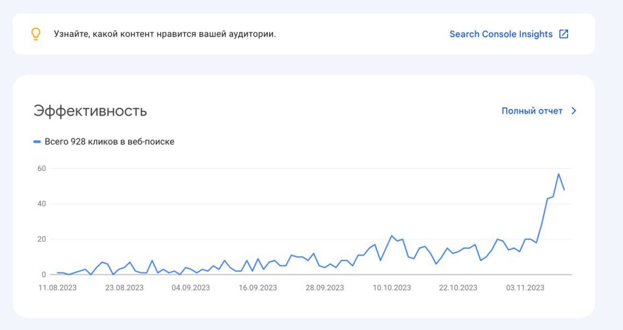The height and width of the screenshot is (330, 623).
Task: Click the yellow lightbulb tip icon
Action: (36, 34)
